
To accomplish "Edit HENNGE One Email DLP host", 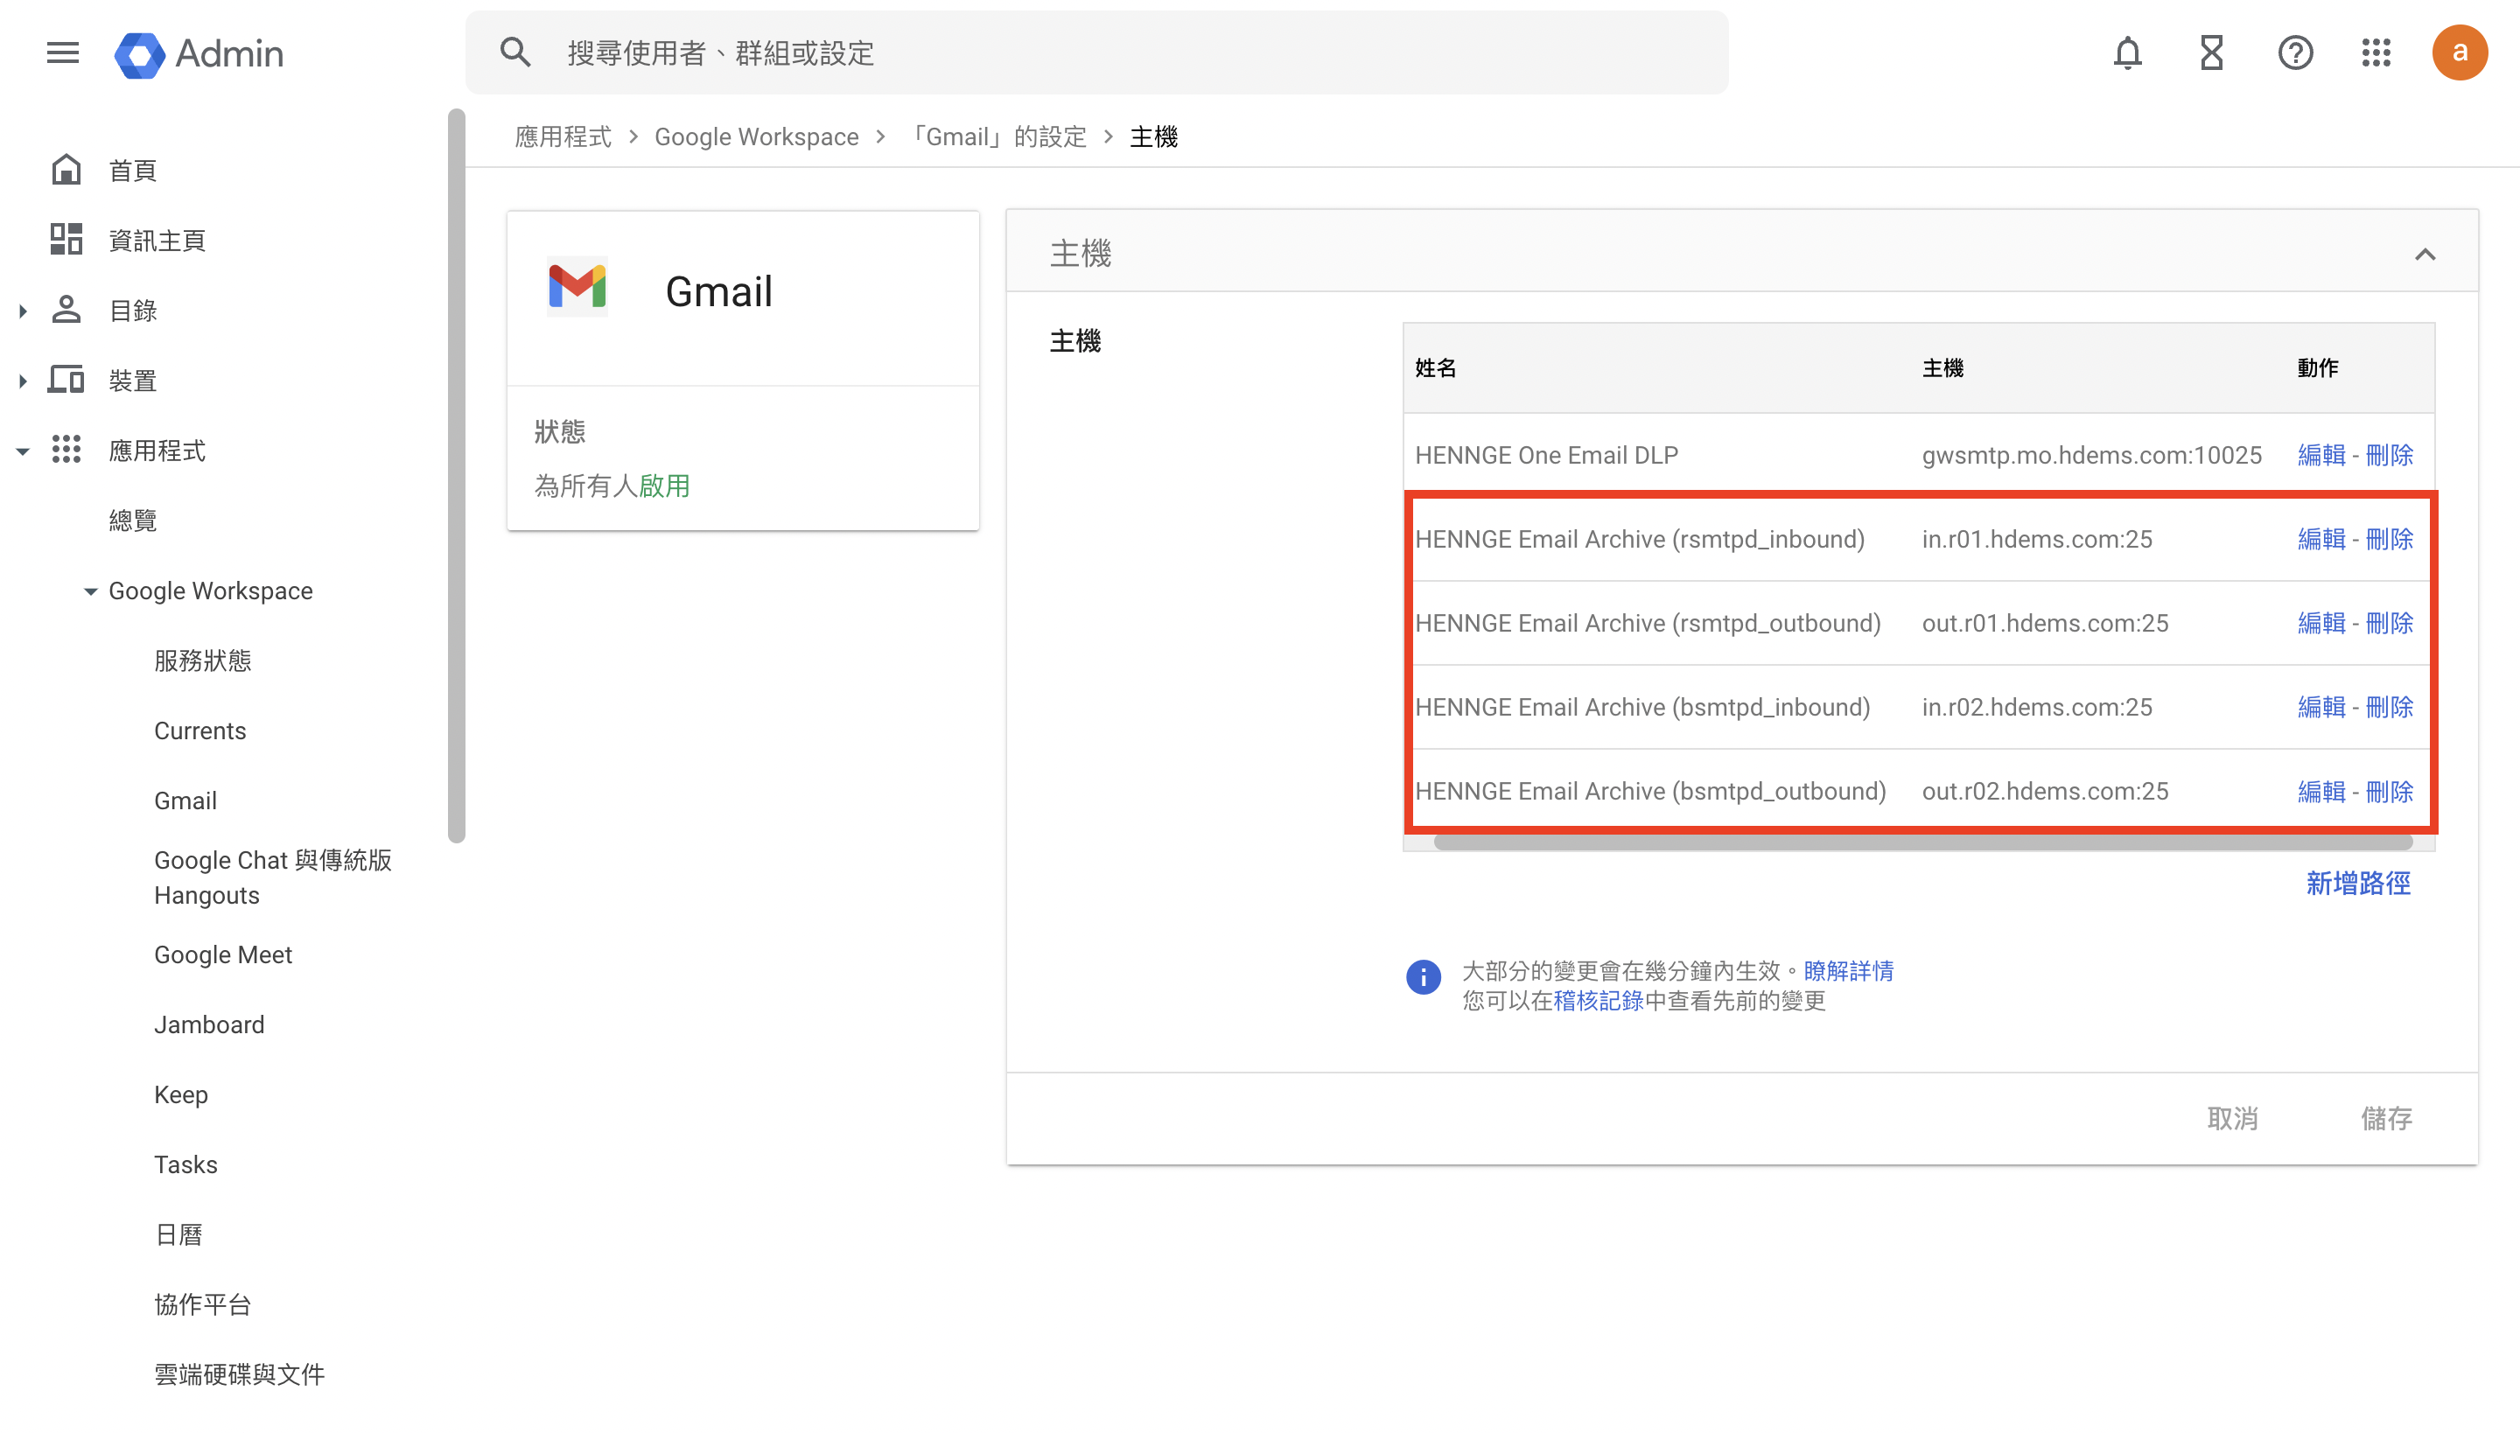I will 2321,455.
